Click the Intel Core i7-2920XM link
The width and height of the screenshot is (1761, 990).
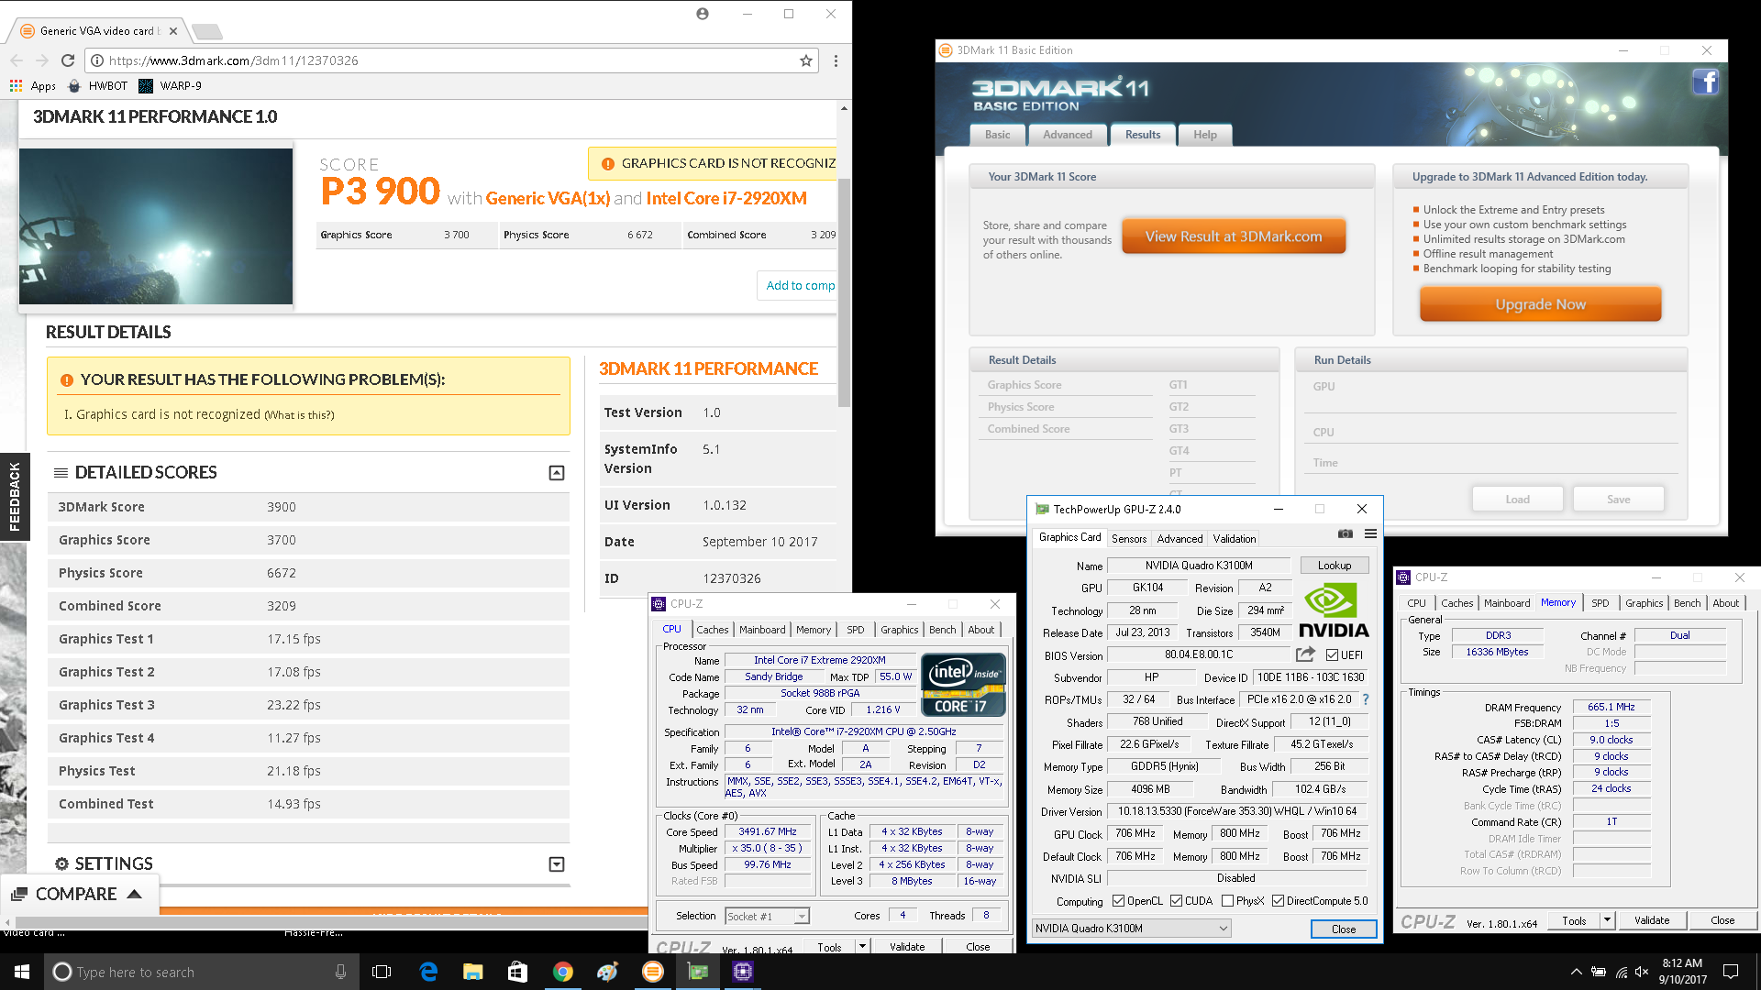tap(726, 198)
